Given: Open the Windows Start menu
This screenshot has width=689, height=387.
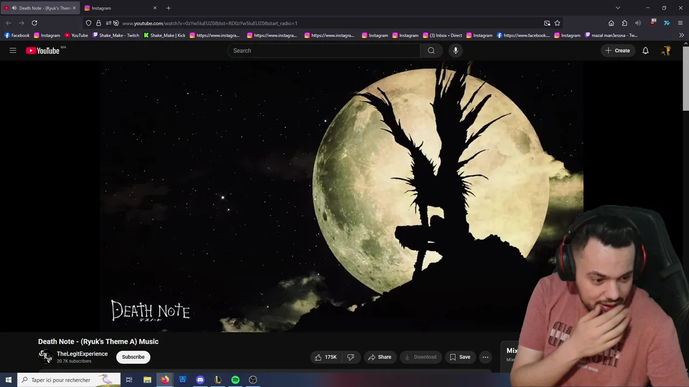Looking at the screenshot, I should coord(9,379).
